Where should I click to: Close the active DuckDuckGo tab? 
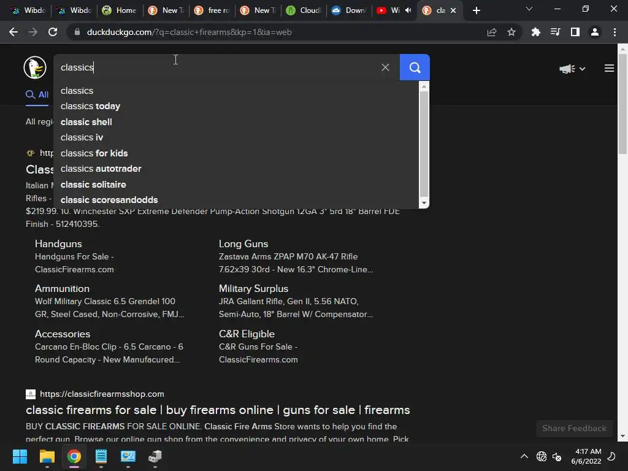[x=453, y=10]
